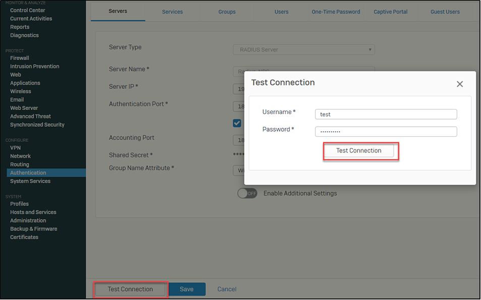Select the One-Time Password tab
Screen dimensions: 481x300
(x=336, y=12)
